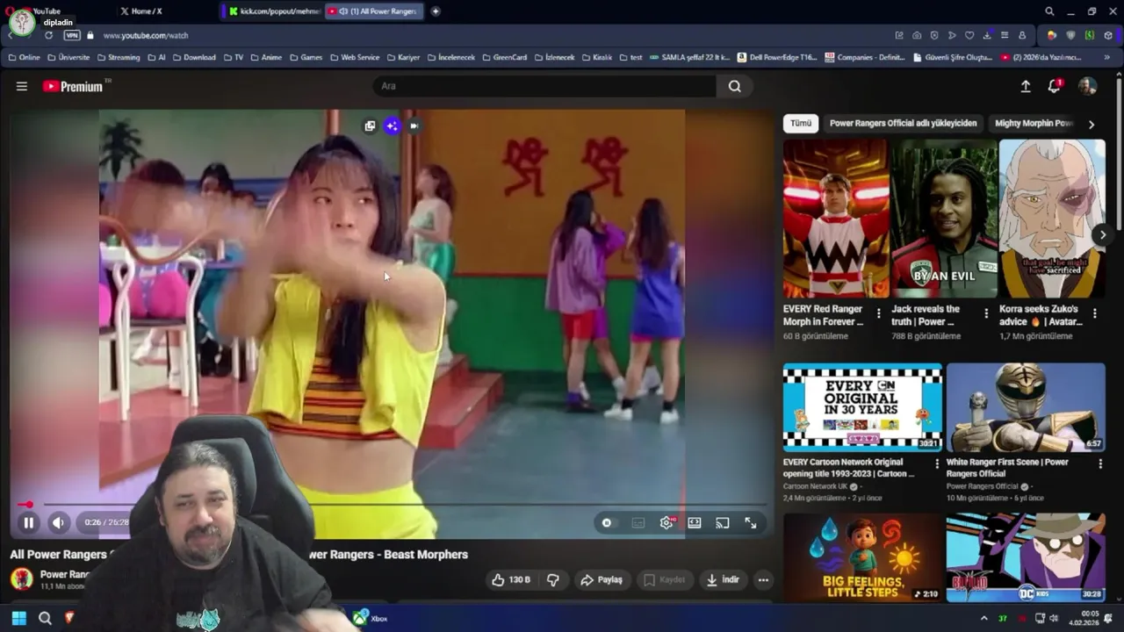Screen dimensions: 1124x632
Task: Open YouTube account avatar menu
Action: [x=1087, y=86]
